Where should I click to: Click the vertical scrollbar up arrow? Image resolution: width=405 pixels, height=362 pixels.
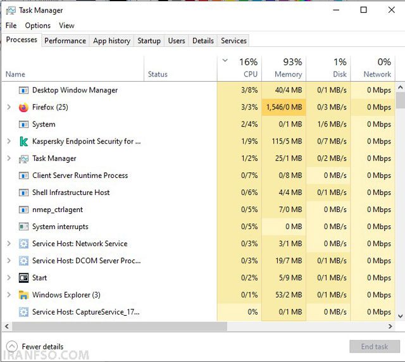pos(400,87)
